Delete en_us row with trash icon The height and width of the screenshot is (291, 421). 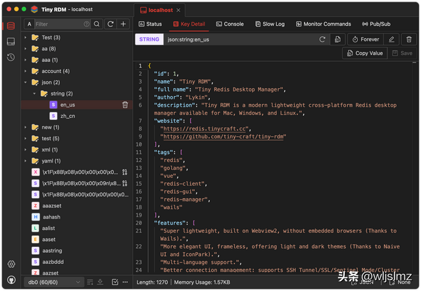pos(125,105)
